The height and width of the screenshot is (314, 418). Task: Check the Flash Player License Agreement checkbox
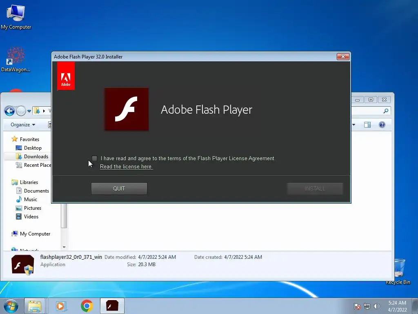(x=94, y=158)
